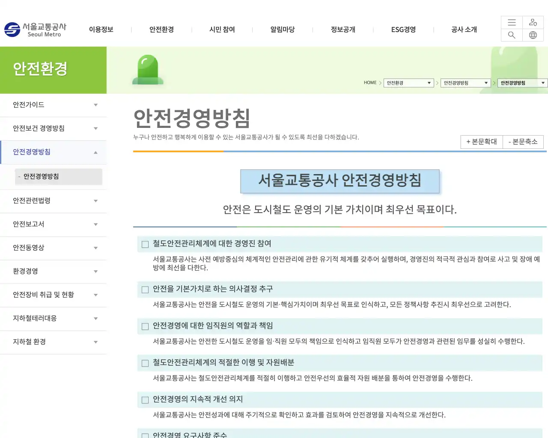Open the 안전환경 top menu

[x=161, y=30]
